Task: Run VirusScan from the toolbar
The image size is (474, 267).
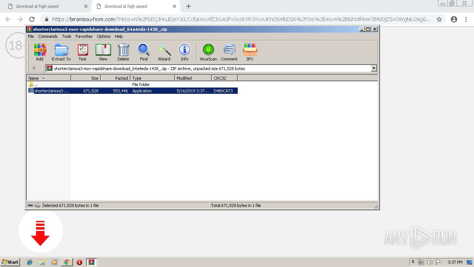Action: tap(208, 52)
